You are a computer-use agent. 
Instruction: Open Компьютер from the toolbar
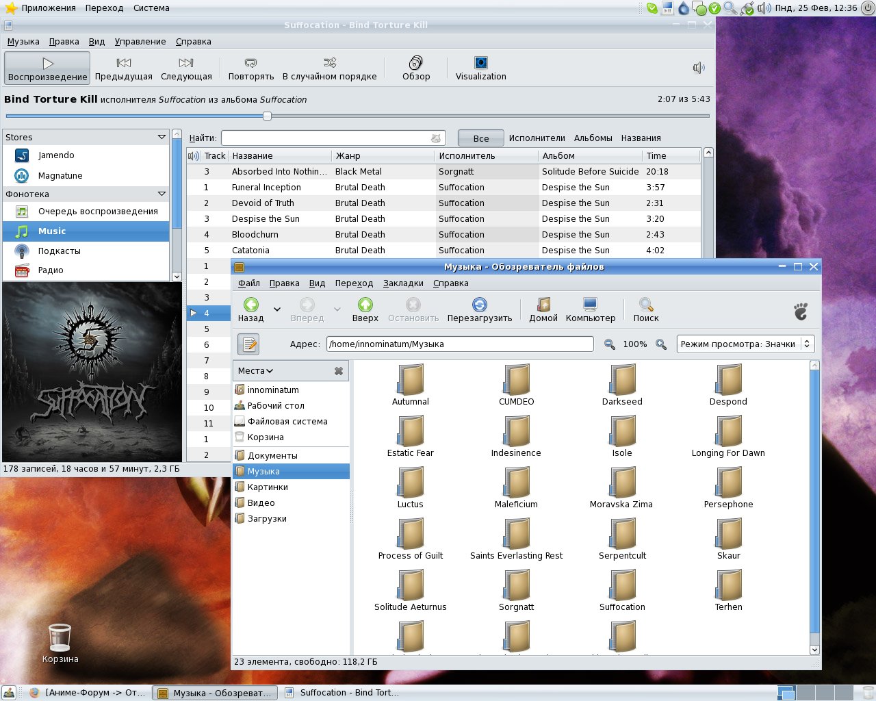click(x=591, y=309)
